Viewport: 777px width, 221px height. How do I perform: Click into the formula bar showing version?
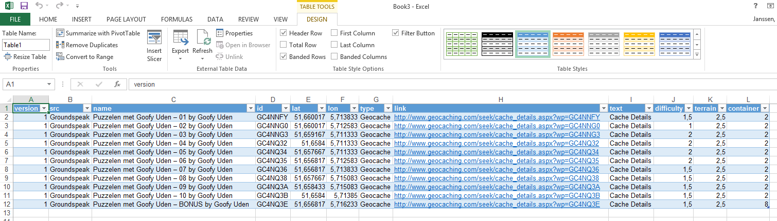451,84
